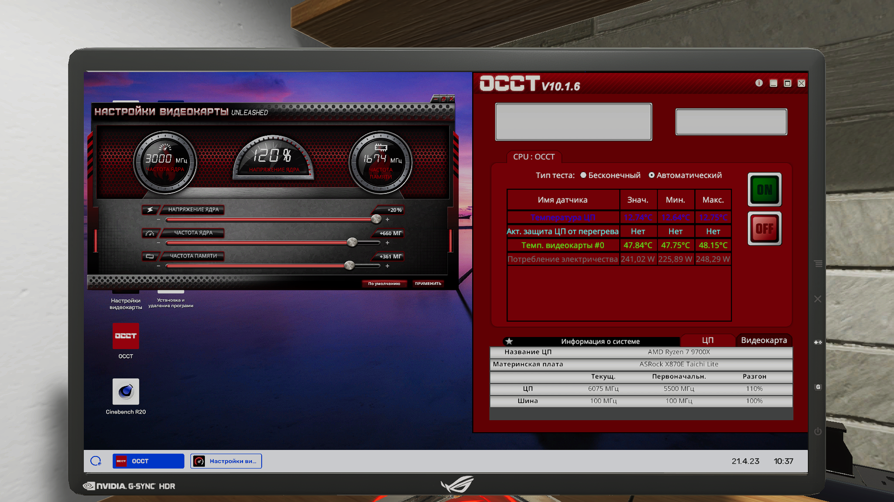Click the 10:37 clock on taskbar

(x=783, y=461)
